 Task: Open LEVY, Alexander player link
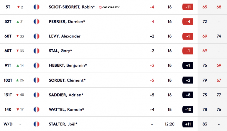coord(65,36)
